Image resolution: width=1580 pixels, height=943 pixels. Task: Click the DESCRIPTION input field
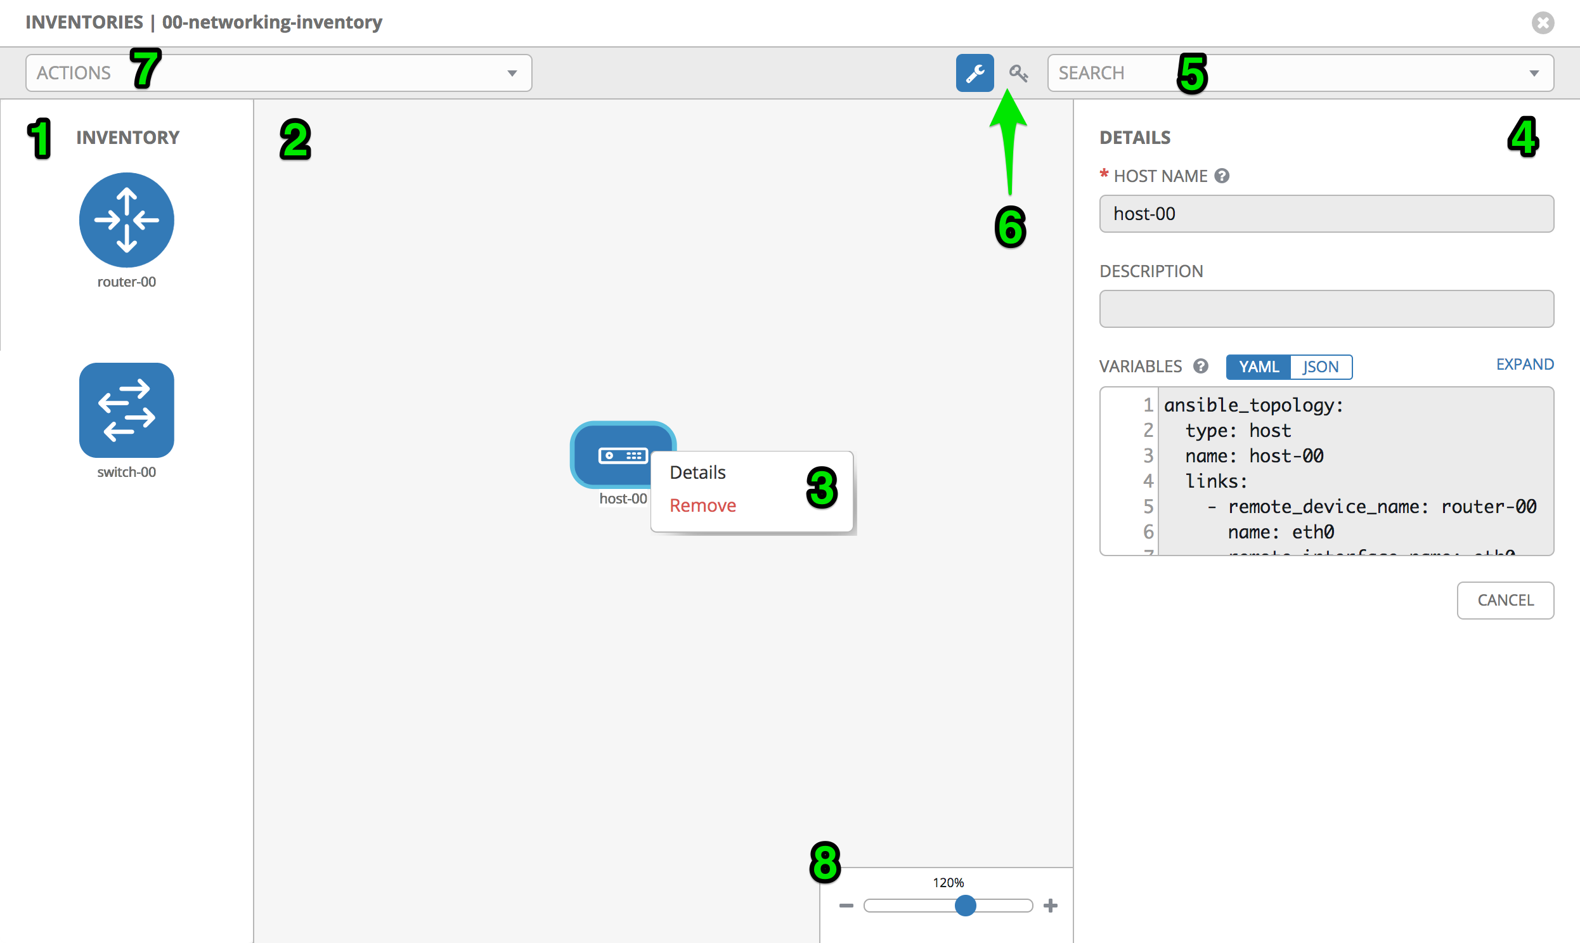click(x=1326, y=309)
